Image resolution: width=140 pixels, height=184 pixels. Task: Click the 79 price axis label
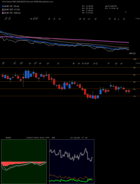point(134,96)
